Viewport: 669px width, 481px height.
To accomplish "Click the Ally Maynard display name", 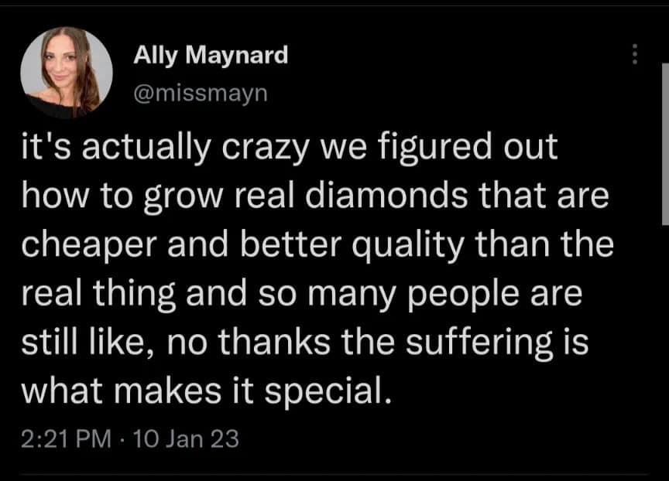I will [x=210, y=54].
